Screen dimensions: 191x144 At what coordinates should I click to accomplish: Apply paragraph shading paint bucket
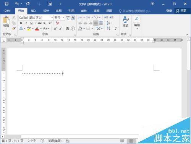80,28
